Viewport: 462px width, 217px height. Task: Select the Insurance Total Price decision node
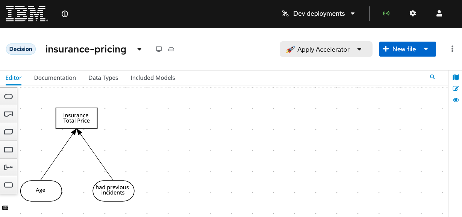pos(77,118)
